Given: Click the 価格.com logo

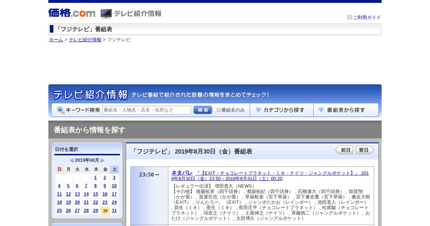Looking at the screenshot, I should (72, 13).
